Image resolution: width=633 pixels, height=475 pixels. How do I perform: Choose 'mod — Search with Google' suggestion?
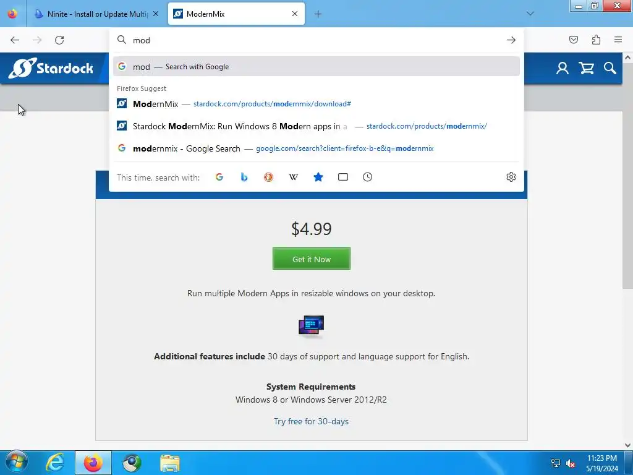point(316,67)
